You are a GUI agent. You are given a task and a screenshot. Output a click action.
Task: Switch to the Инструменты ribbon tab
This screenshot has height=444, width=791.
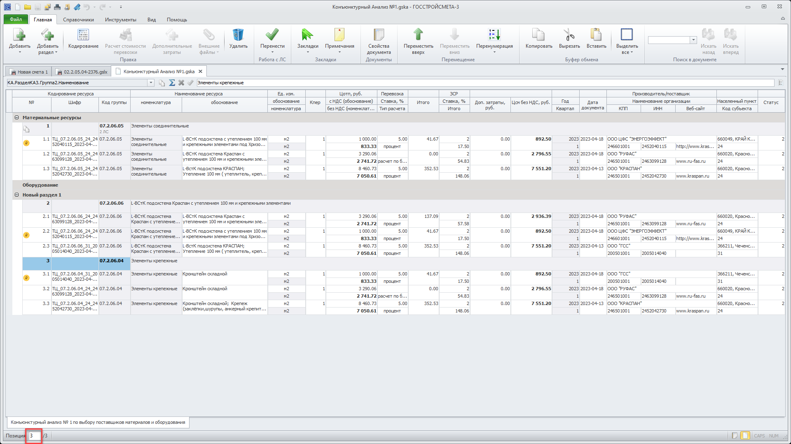(x=120, y=20)
